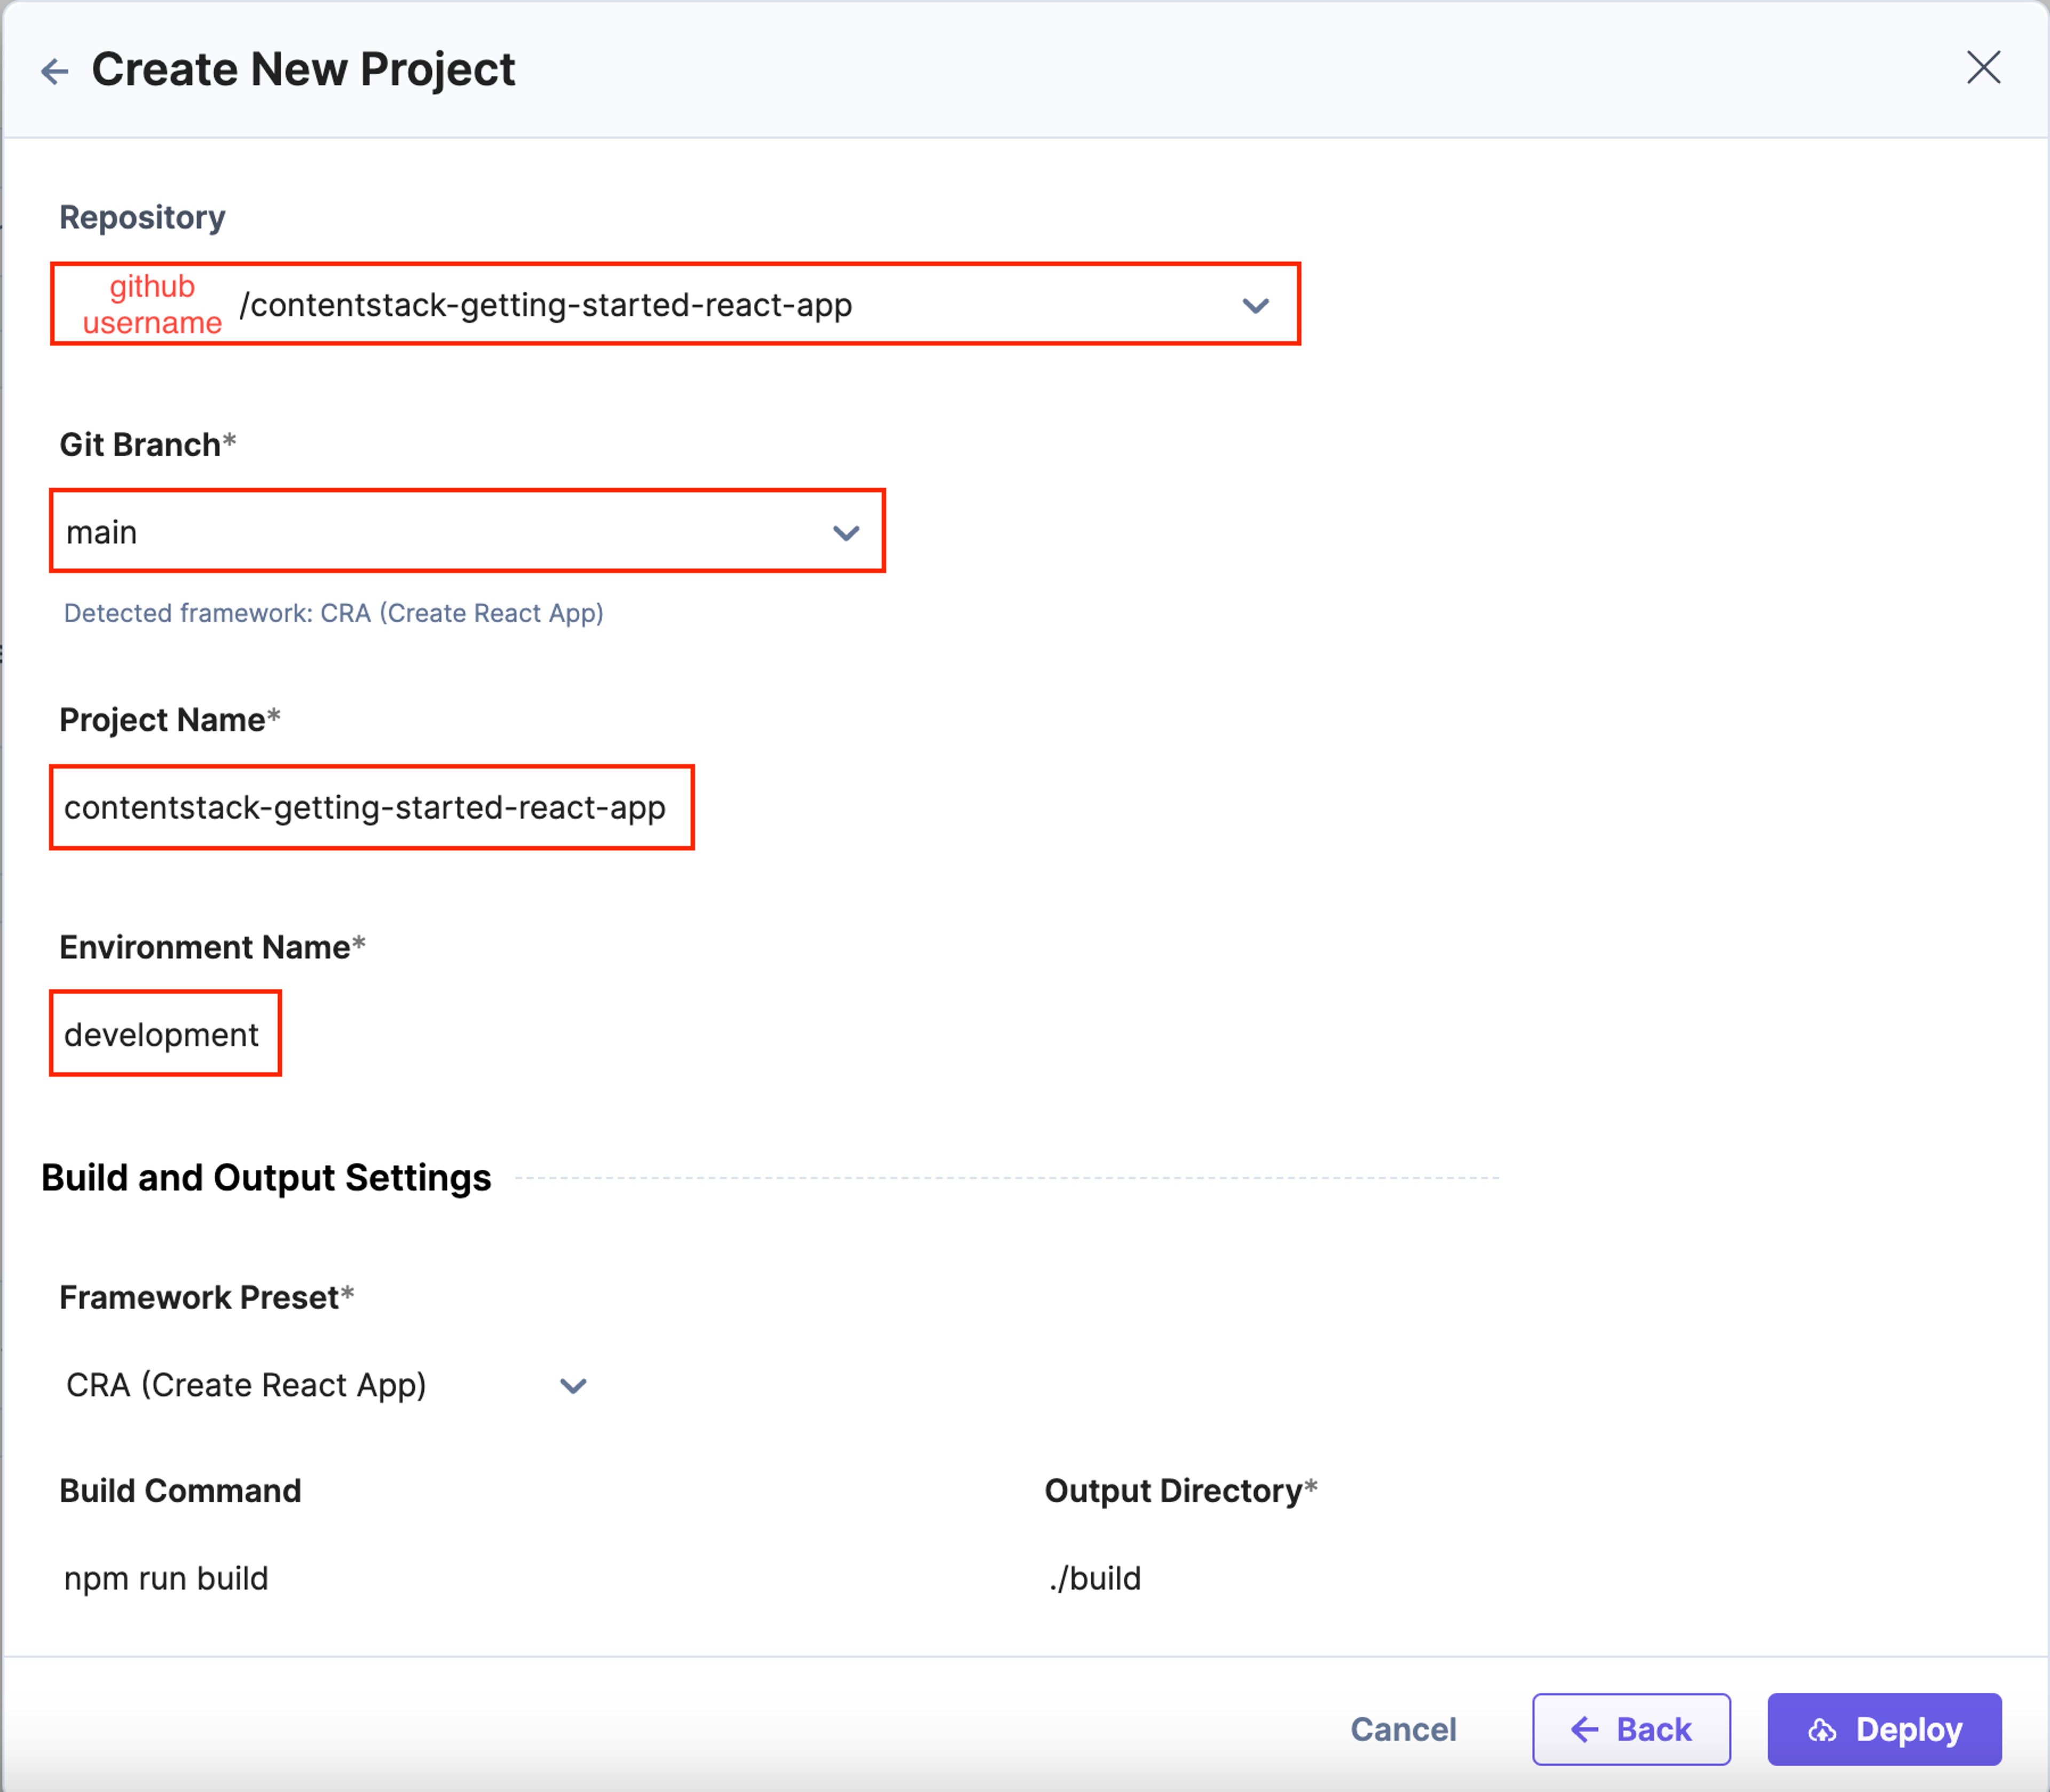The height and width of the screenshot is (1792, 2050).
Task: Click the Build Command label
Action: [x=180, y=1490]
